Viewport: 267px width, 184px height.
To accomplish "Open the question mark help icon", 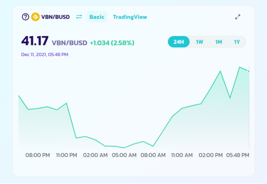I will (25, 17).
